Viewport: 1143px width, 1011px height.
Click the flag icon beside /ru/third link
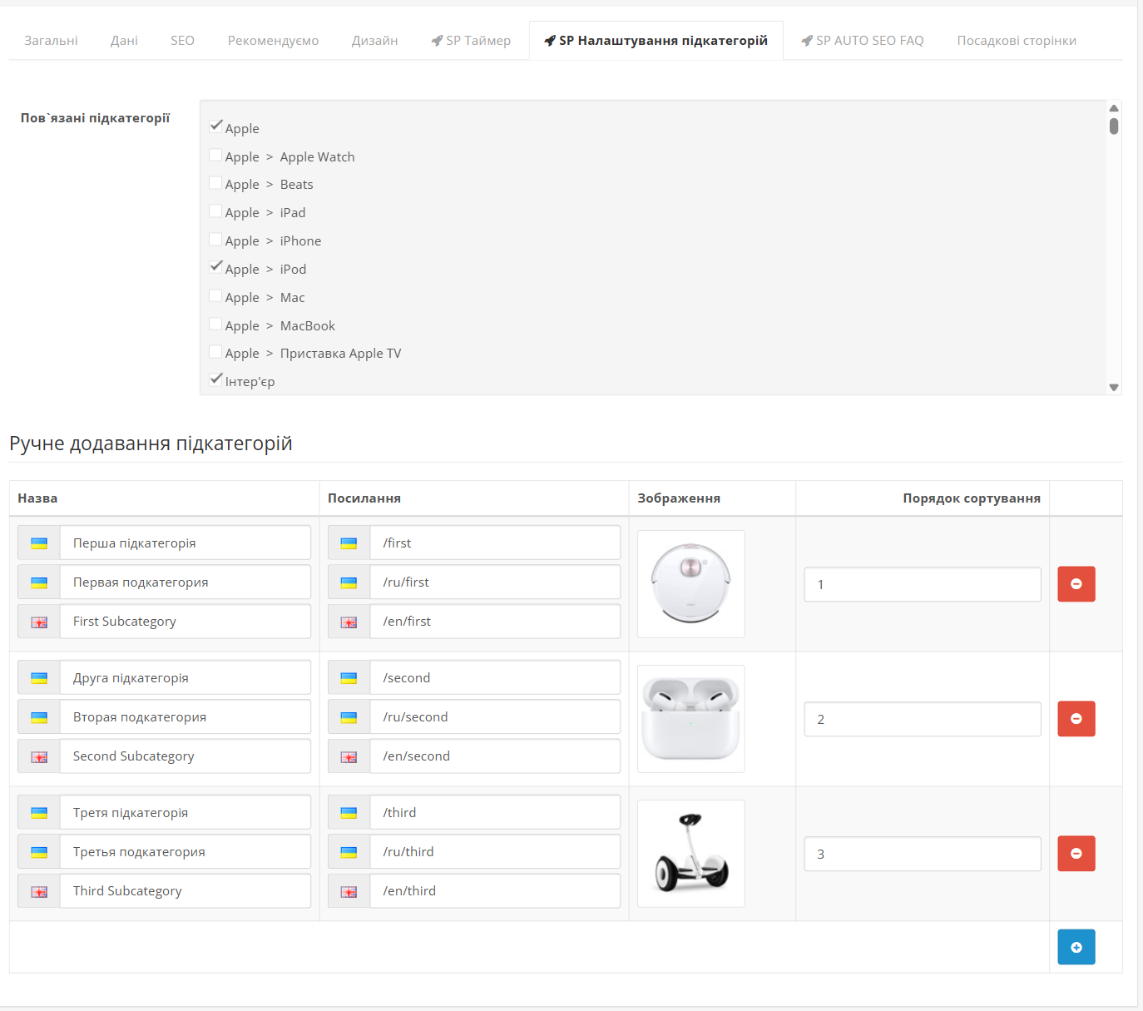[x=349, y=852]
